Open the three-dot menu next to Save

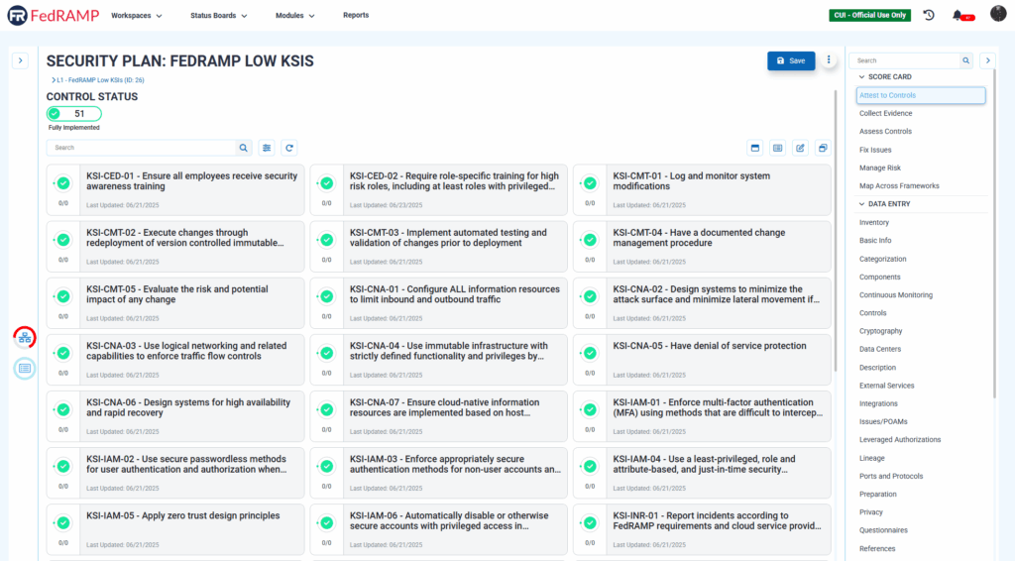pos(829,60)
